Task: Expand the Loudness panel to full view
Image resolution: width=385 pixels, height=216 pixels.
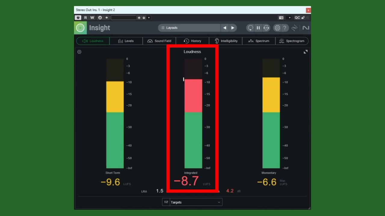Action: tap(306, 52)
